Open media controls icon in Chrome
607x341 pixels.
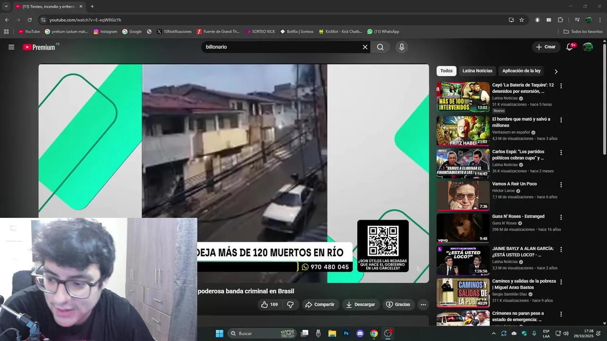(577, 20)
